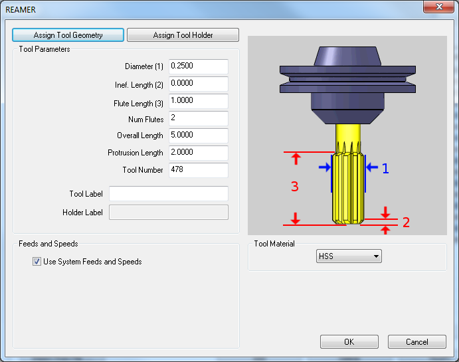Click the Assign Tool Geometry button

(68, 35)
